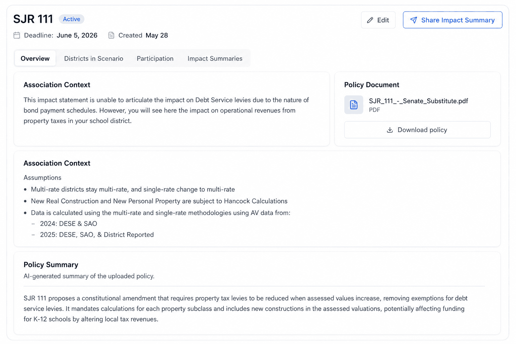The height and width of the screenshot is (344, 516).
Task: Click the Active status badge
Action: click(72, 19)
